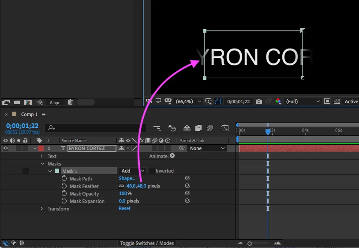The width and height of the screenshot is (359, 248).
Task: Delete selected project items with trash icon
Action: [70, 102]
